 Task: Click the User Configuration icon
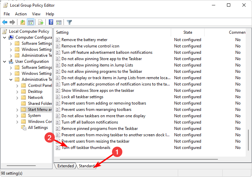(x=11, y=61)
